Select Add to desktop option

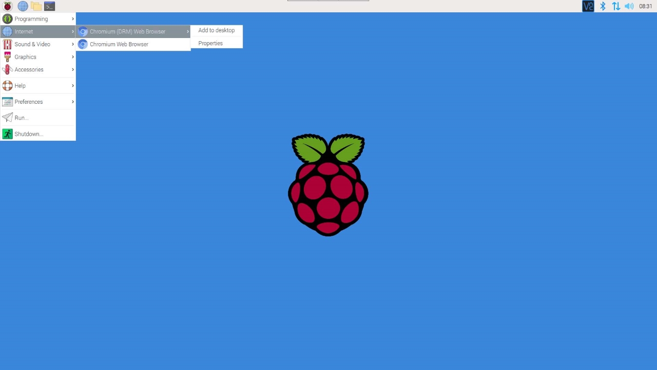(x=216, y=30)
